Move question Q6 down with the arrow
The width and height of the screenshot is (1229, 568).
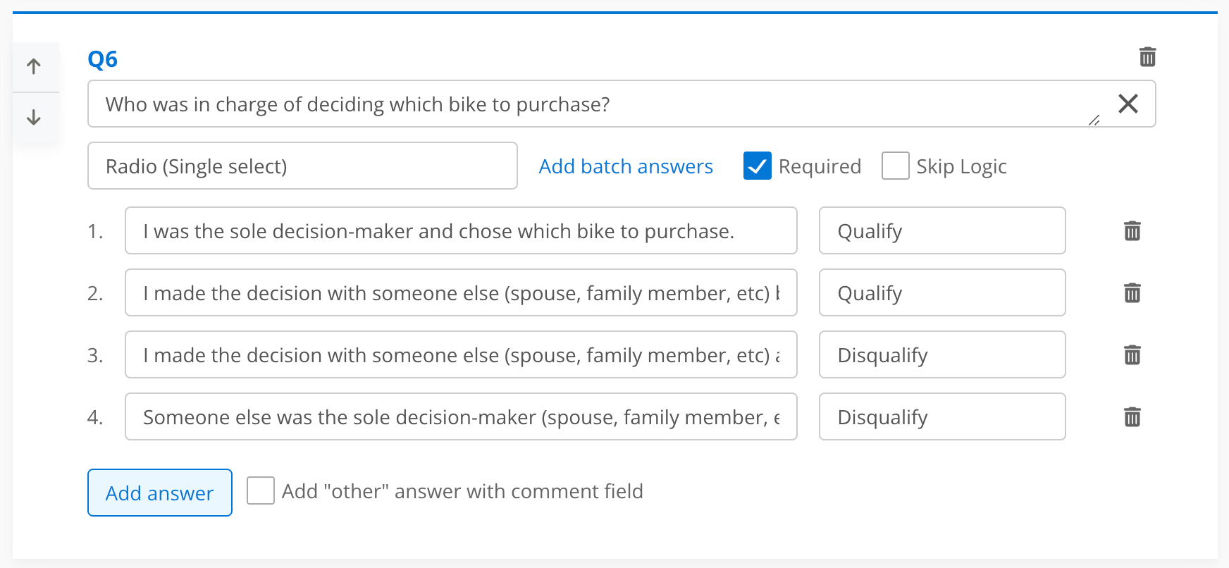(34, 117)
